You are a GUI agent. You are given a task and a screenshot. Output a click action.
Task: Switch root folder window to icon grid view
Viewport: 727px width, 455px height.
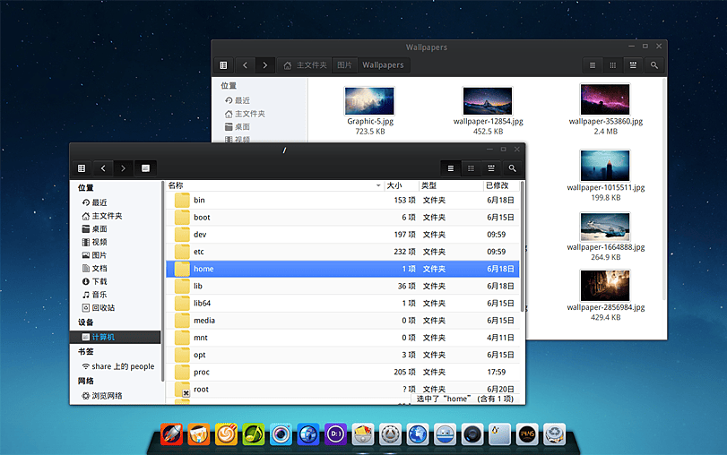(471, 167)
